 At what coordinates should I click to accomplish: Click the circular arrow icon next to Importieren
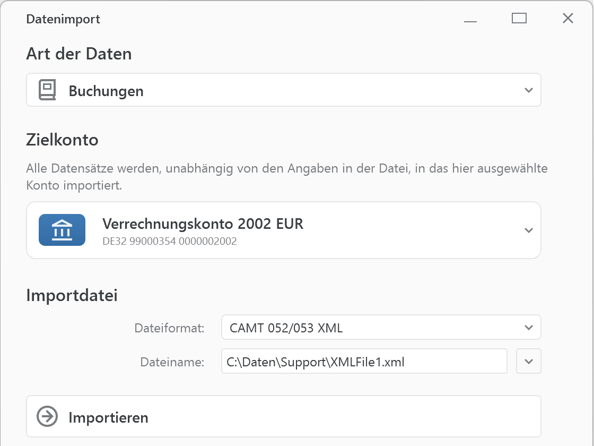pyautogui.click(x=47, y=417)
